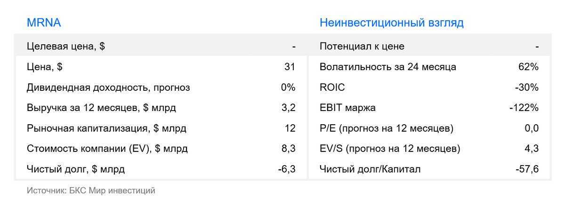Click the EV/S value 4,3
Viewport: 565px width, 207px height.
[x=531, y=149]
